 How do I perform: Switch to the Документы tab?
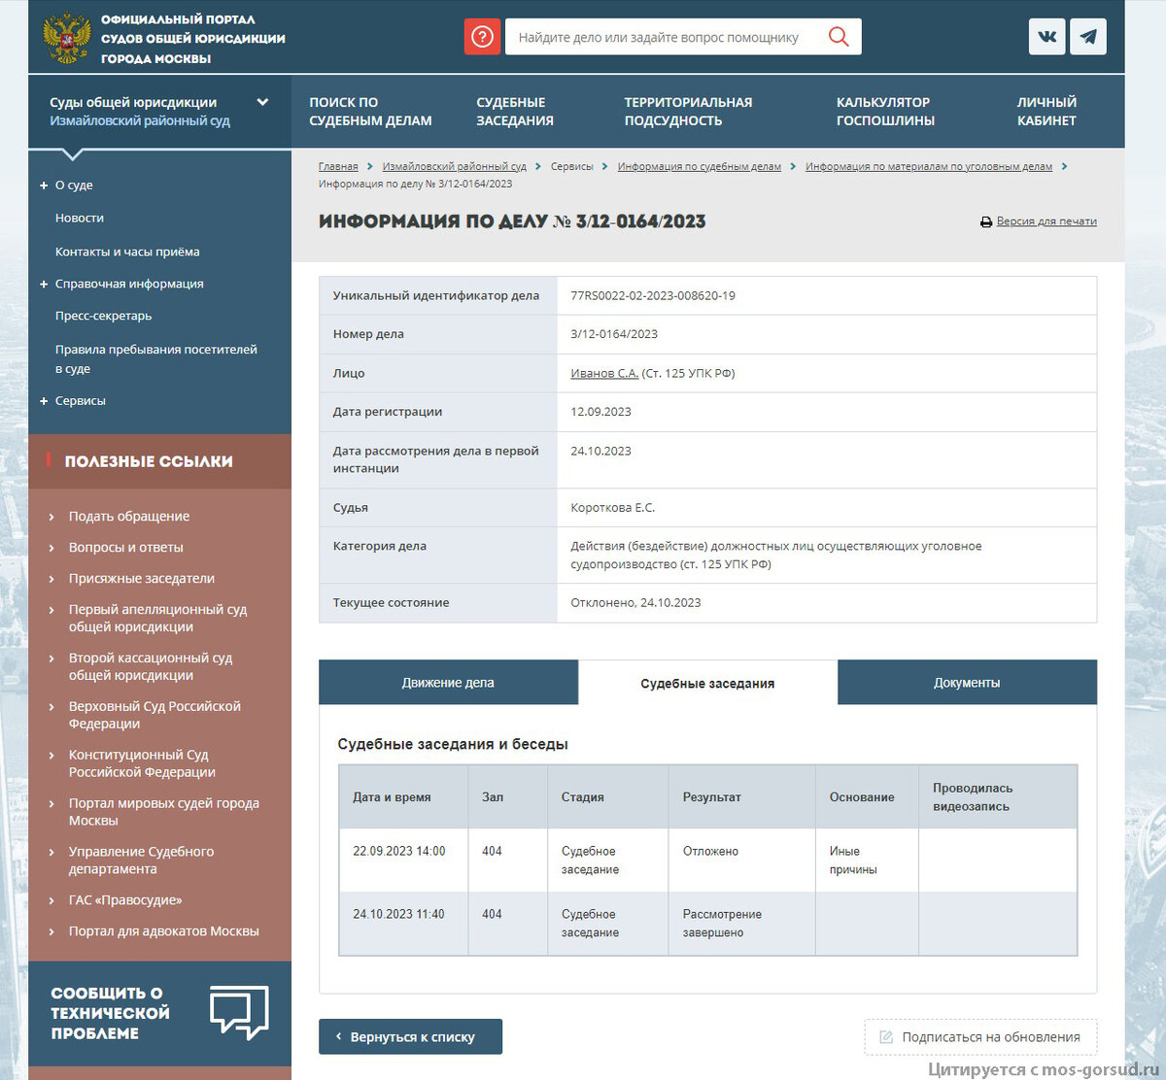click(x=967, y=682)
